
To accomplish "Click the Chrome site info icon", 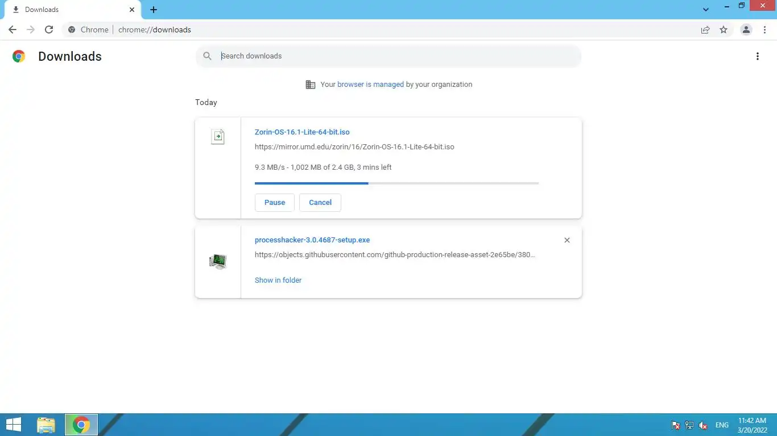I will coord(72,30).
